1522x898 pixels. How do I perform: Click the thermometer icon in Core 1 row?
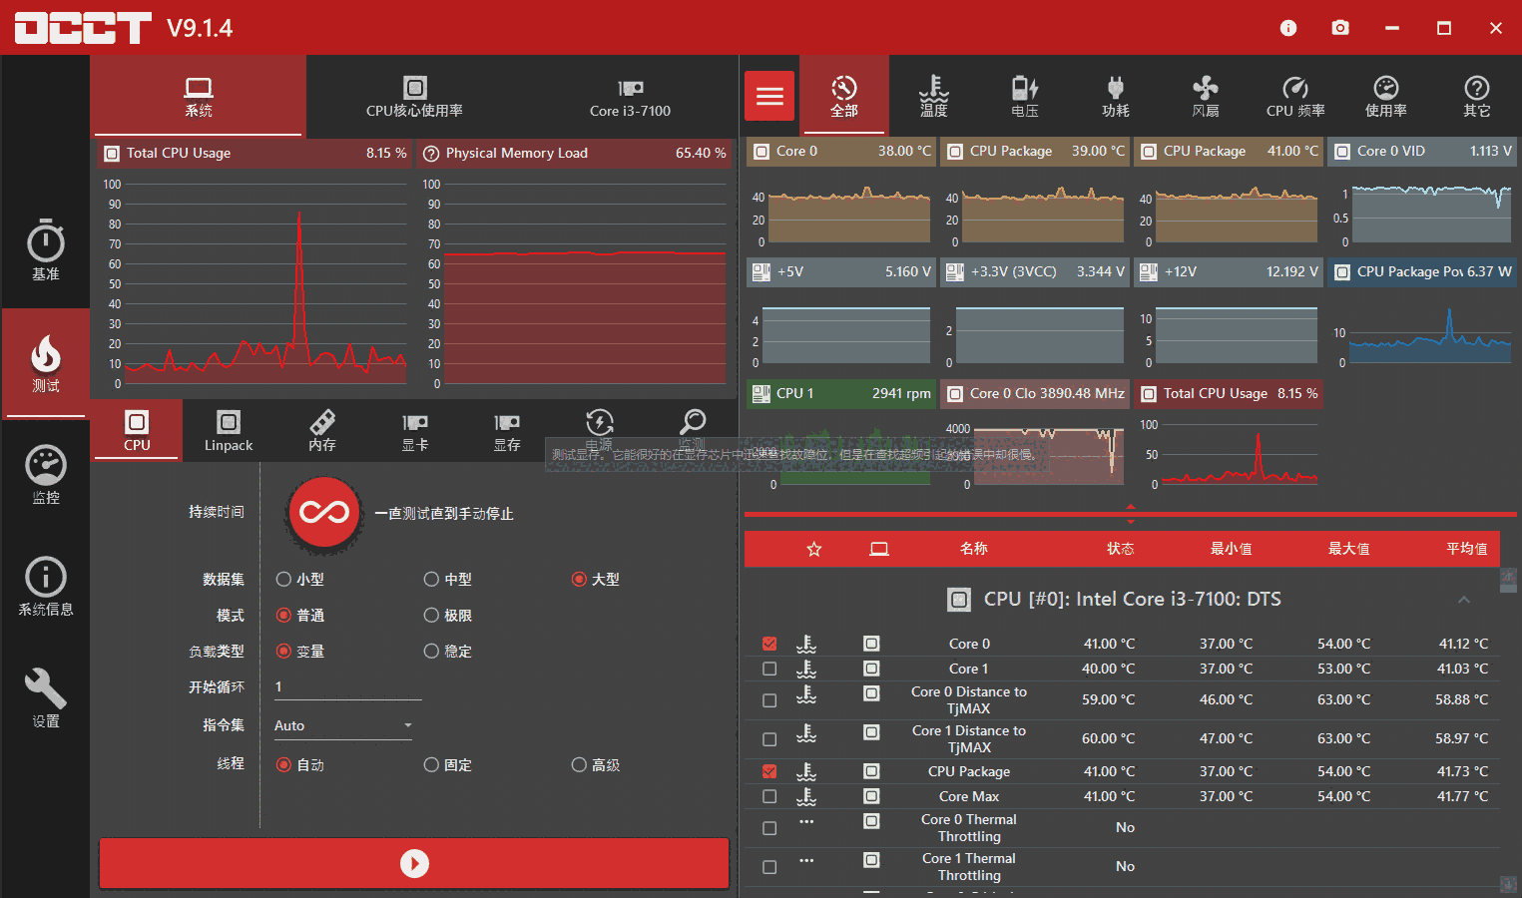(x=806, y=669)
